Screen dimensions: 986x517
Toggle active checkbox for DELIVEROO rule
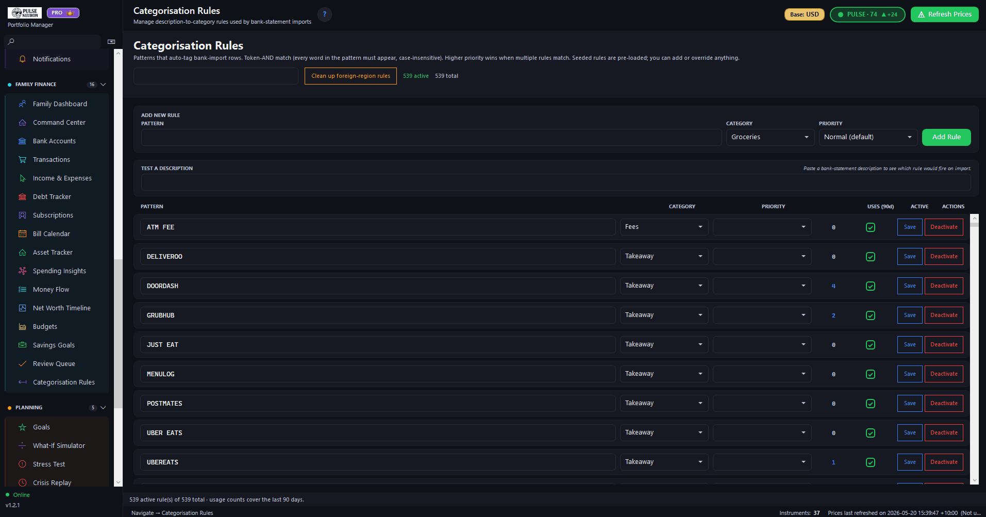(871, 257)
